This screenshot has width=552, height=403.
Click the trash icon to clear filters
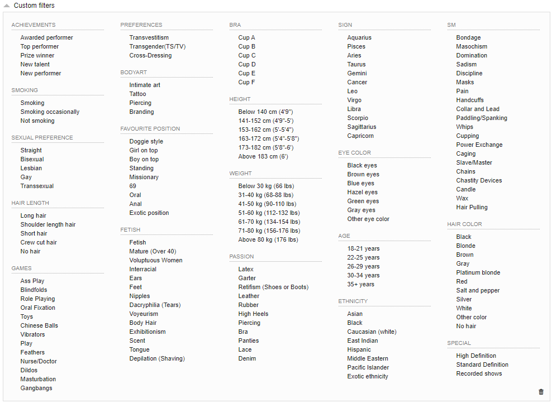(x=540, y=392)
